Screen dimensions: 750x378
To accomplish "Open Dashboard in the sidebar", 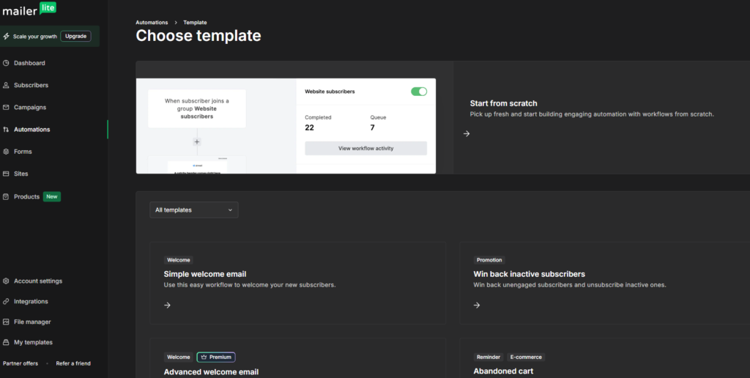I will click(x=29, y=63).
